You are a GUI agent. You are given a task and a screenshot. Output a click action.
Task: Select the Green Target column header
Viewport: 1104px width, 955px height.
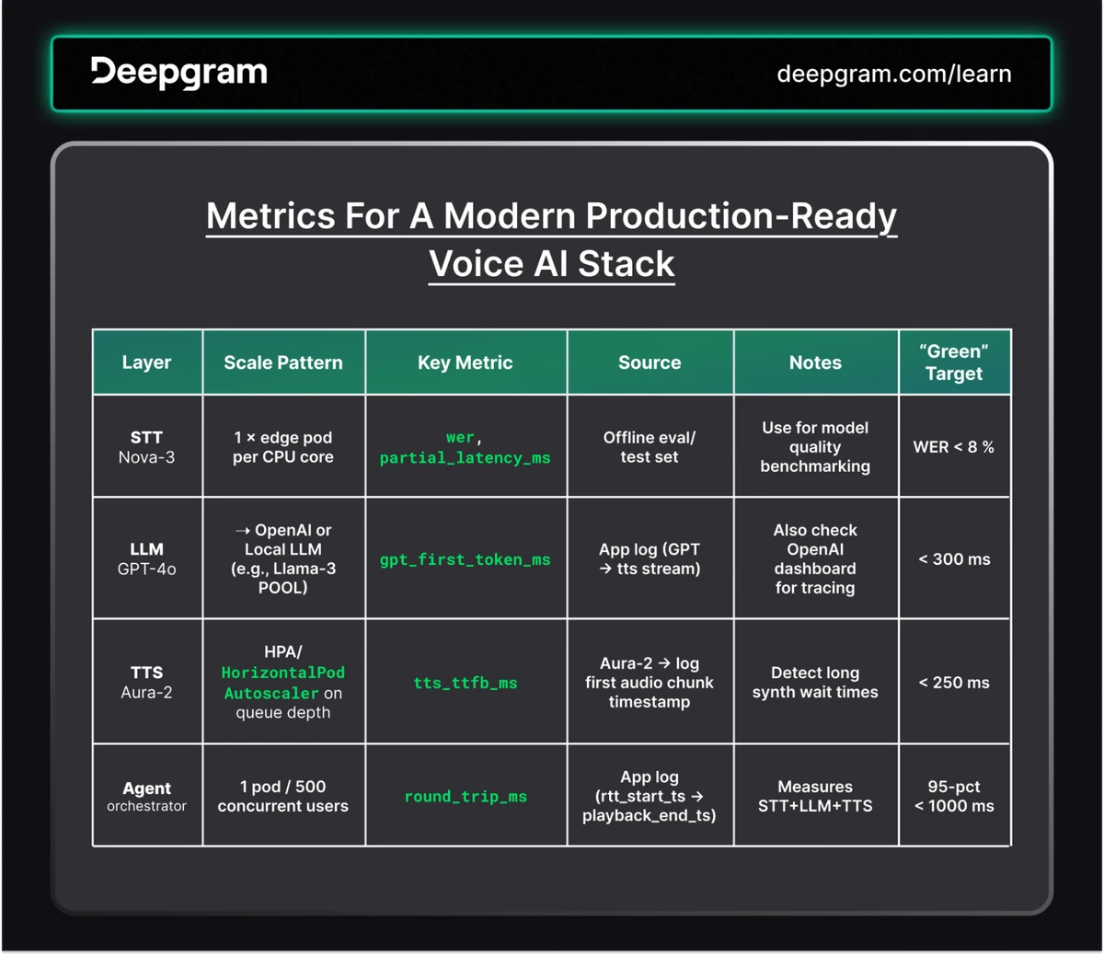(954, 362)
